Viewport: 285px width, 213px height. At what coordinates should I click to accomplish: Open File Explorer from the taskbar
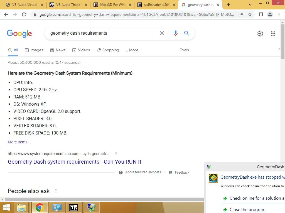(21, 207)
